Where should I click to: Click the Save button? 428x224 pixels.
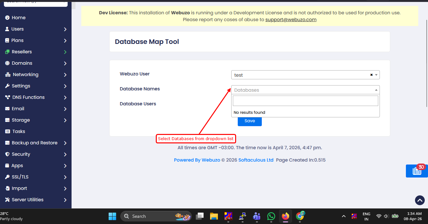(249, 121)
